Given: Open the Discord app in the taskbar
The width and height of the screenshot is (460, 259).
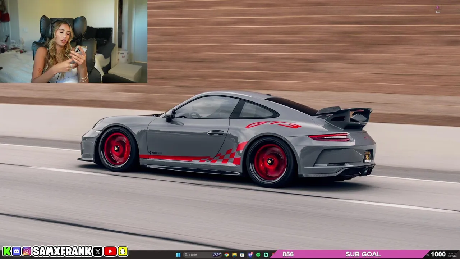Looking at the screenshot, I should [x=250, y=255].
